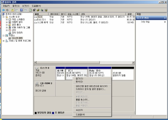This screenshot has width=168, height=120.
Task: Collapse the 저장소 tree node
Action: click(x=3, y=36)
